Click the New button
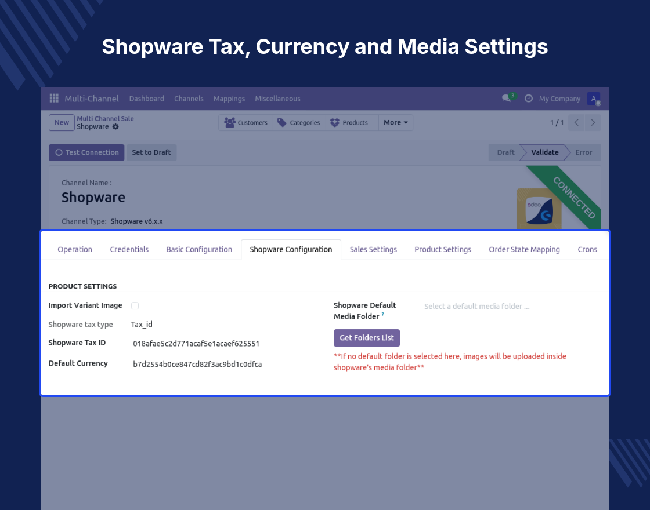 point(62,122)
